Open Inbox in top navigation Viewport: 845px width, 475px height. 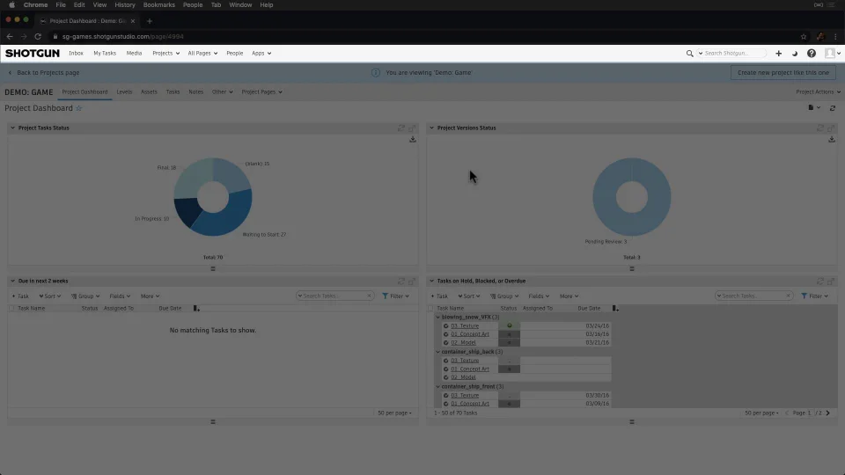tap(76, 54)
